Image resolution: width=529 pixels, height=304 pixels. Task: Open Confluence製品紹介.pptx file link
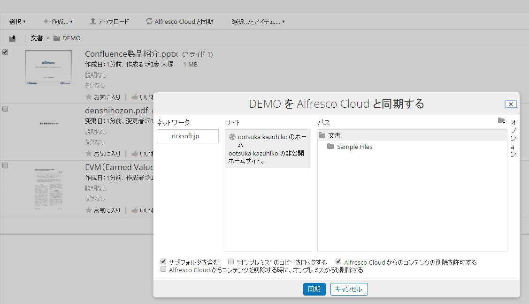[x=131, y=54]
